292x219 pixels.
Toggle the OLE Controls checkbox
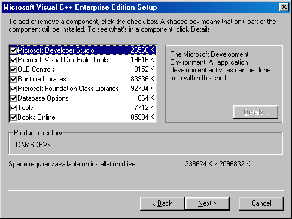click(x=13, y=69)
